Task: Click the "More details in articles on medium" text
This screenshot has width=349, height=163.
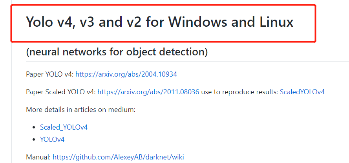Action: [80, 110]
